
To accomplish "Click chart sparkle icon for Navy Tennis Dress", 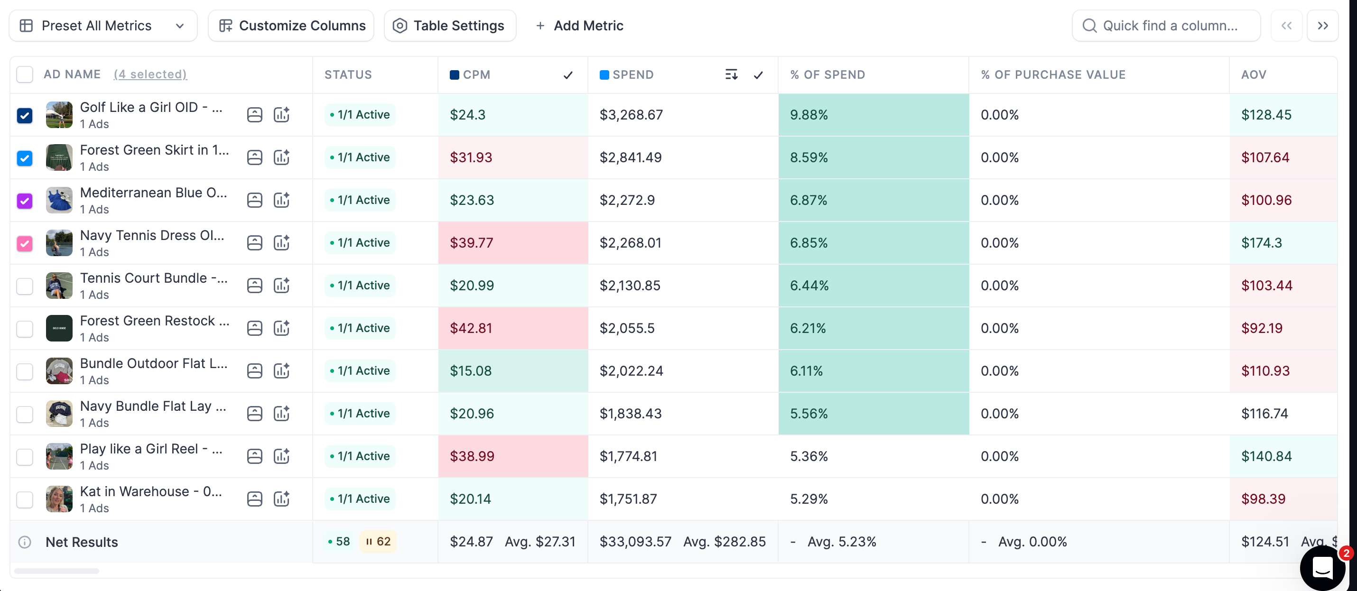I will 281,242.
